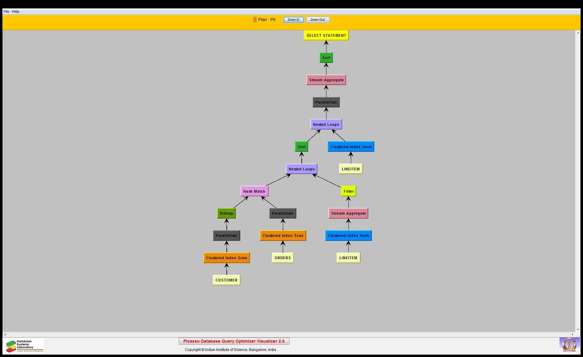This screenshot has height=357, width=583.
Task: Select the CUSTOMER table node
Action: click(x=226, y=280)
